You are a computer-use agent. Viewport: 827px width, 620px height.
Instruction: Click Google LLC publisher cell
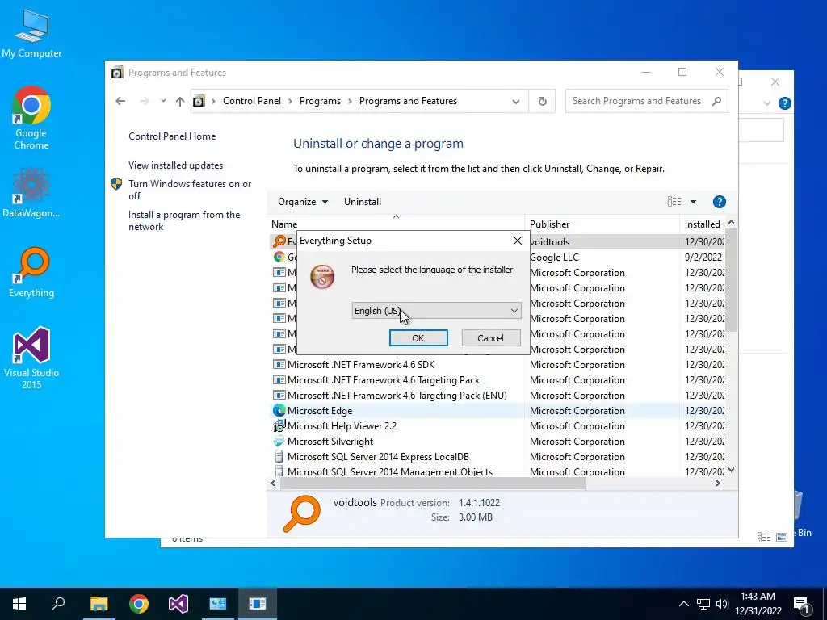pos(554,258)
